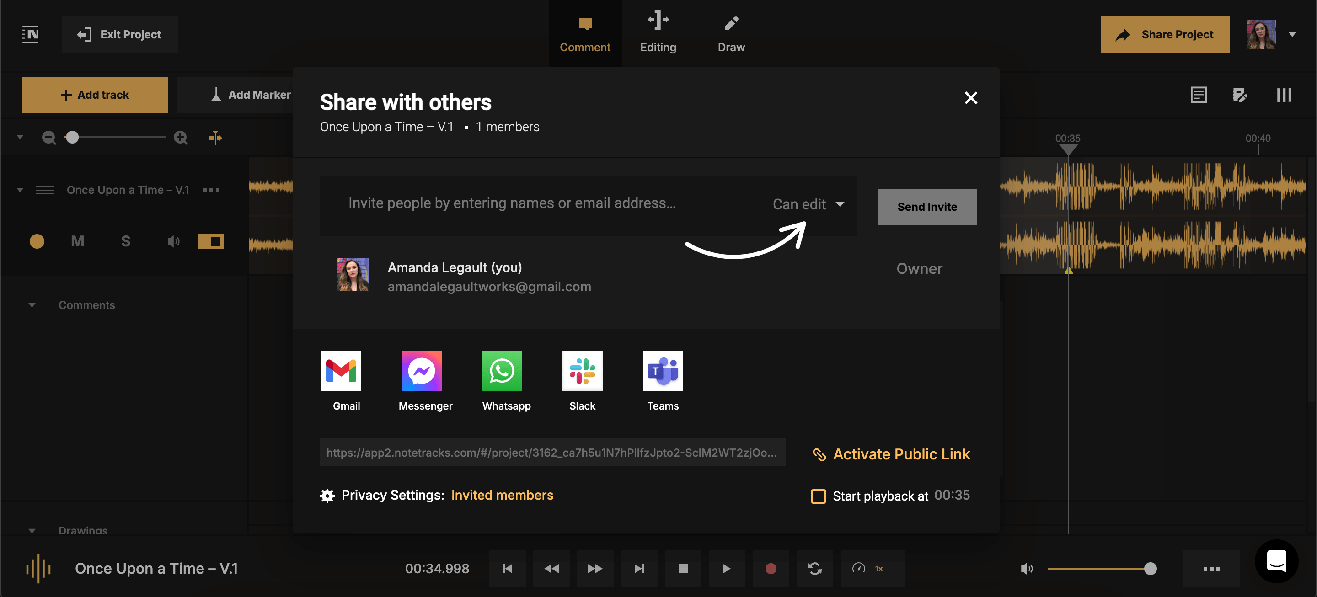Collapse the Comments section
Image resolution: width=1317 pixels, height=597 pixels.
(32, 305)
